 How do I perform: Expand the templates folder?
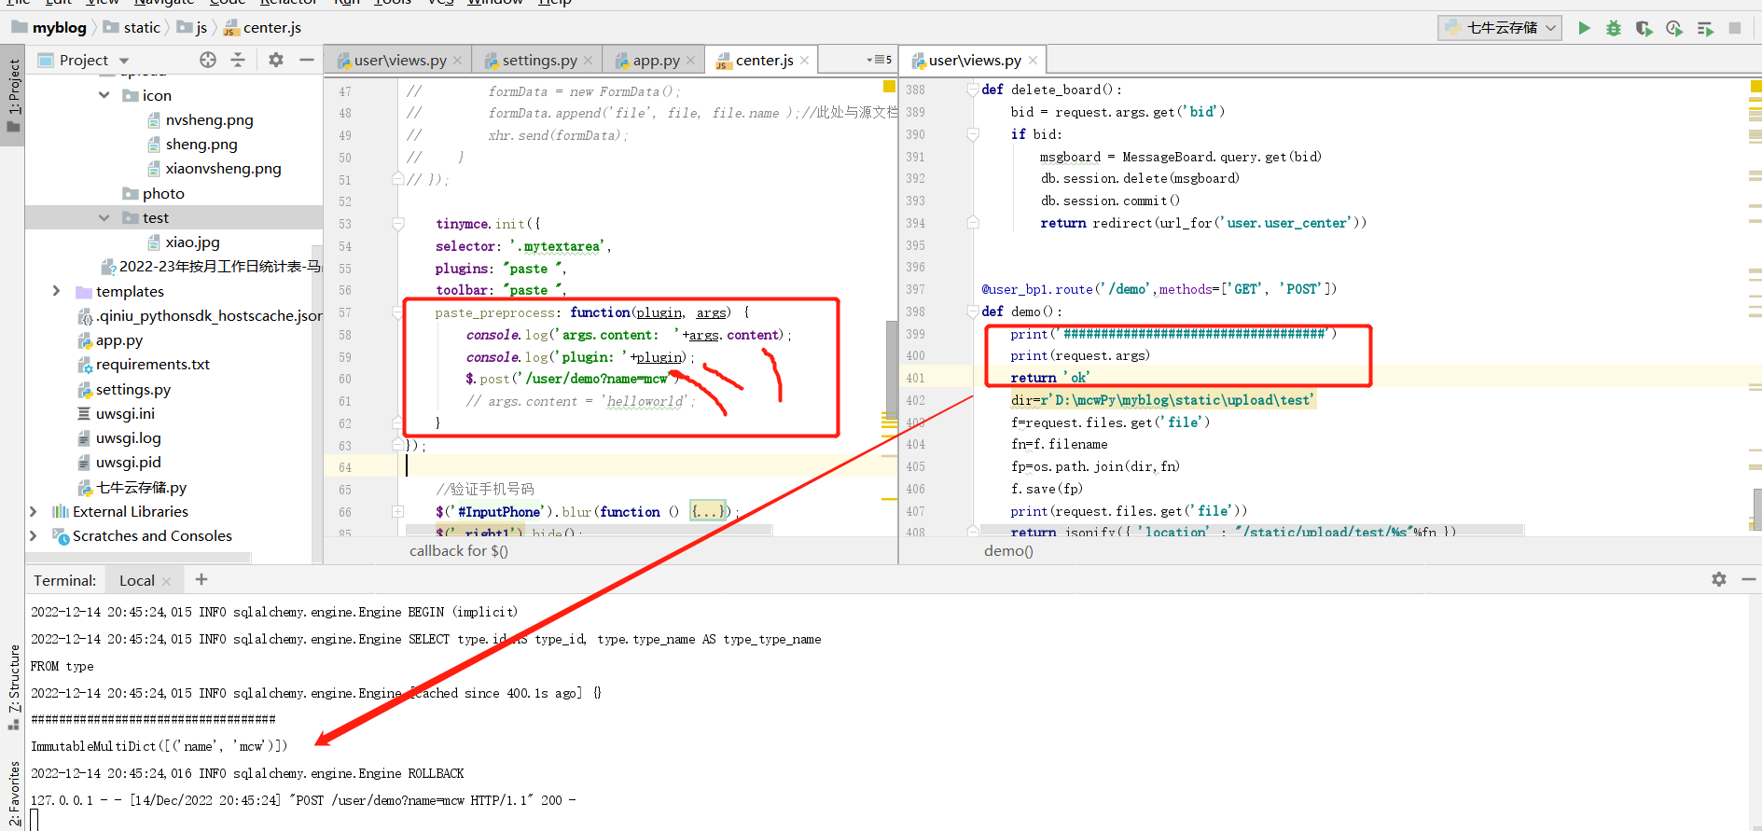pyautogui.click(x=57, y=291)
